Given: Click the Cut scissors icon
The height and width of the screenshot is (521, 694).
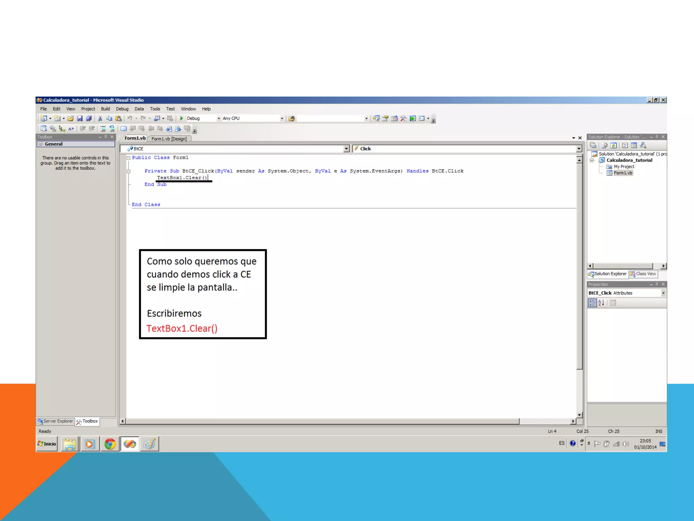Looking at the screenshot, I should [100, 118].
